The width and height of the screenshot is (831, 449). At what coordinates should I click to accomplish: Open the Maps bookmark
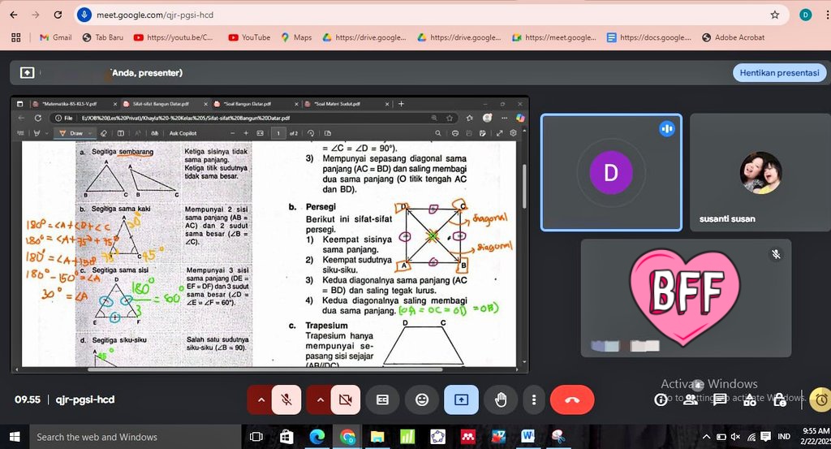tap(296, 37)
